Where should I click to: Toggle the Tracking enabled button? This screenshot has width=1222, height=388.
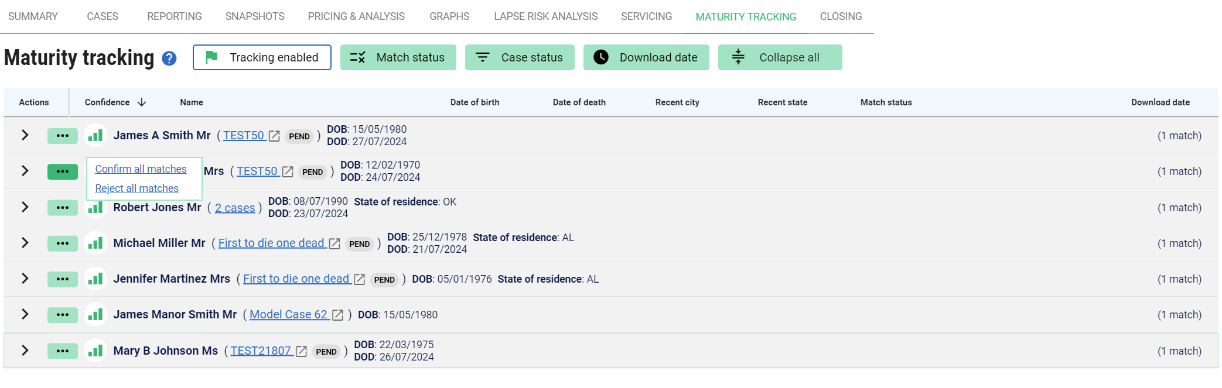[x=262, y=57]
